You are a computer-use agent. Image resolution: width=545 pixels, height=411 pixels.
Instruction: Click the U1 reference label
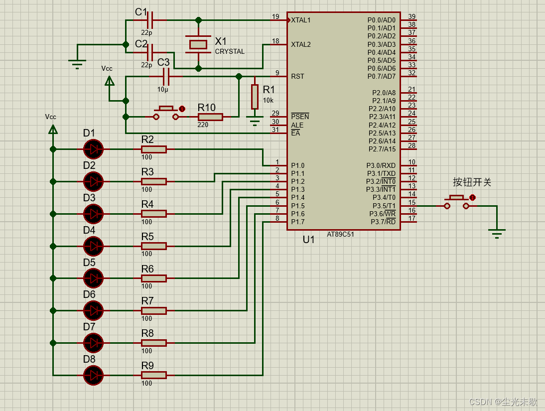pyautogui.click(x=309, y=240)
